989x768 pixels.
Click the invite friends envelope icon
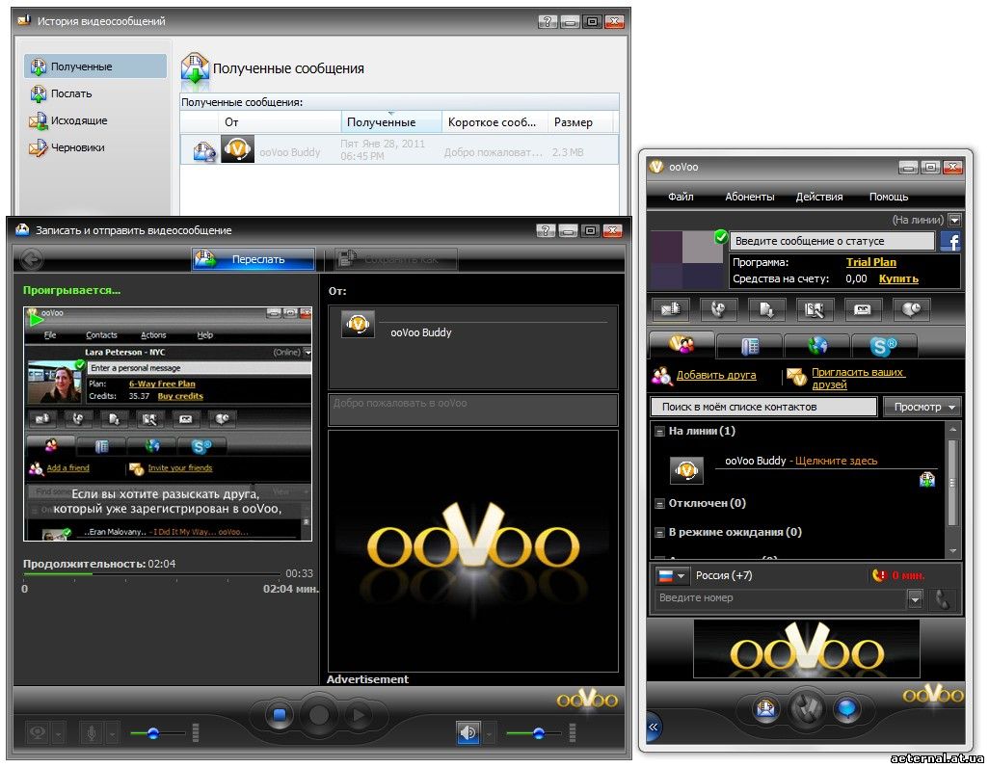[796, 377]
